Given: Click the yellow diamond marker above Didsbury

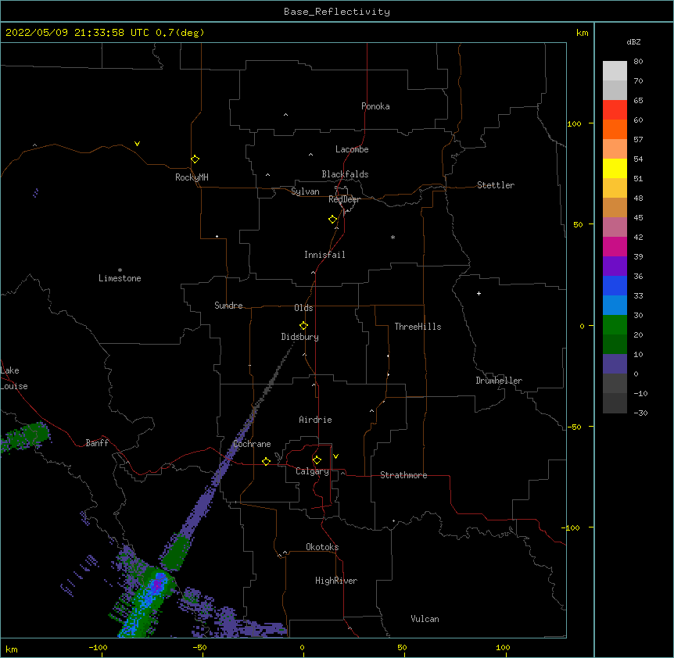Looking at the screenshot, I should click(303, 326).
